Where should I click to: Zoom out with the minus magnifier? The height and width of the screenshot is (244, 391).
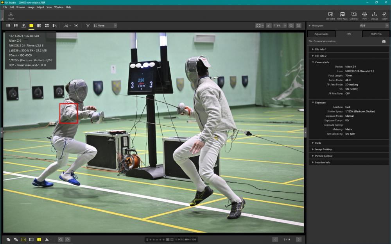291,26
